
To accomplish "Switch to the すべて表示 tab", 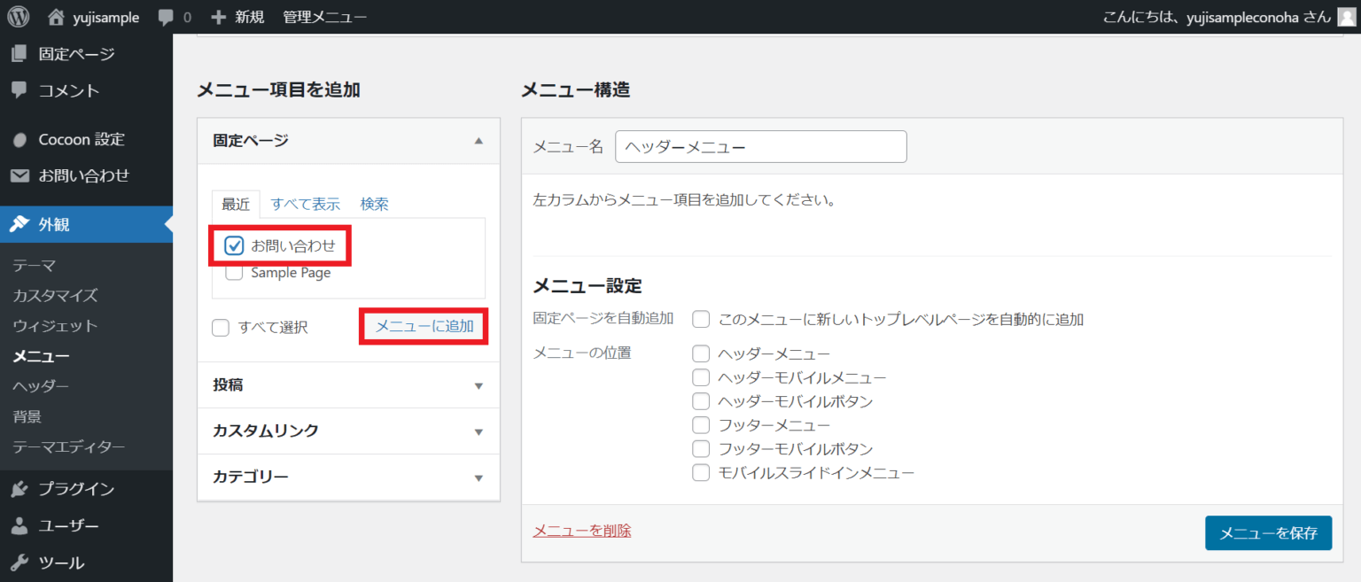I will click(305, 204).
